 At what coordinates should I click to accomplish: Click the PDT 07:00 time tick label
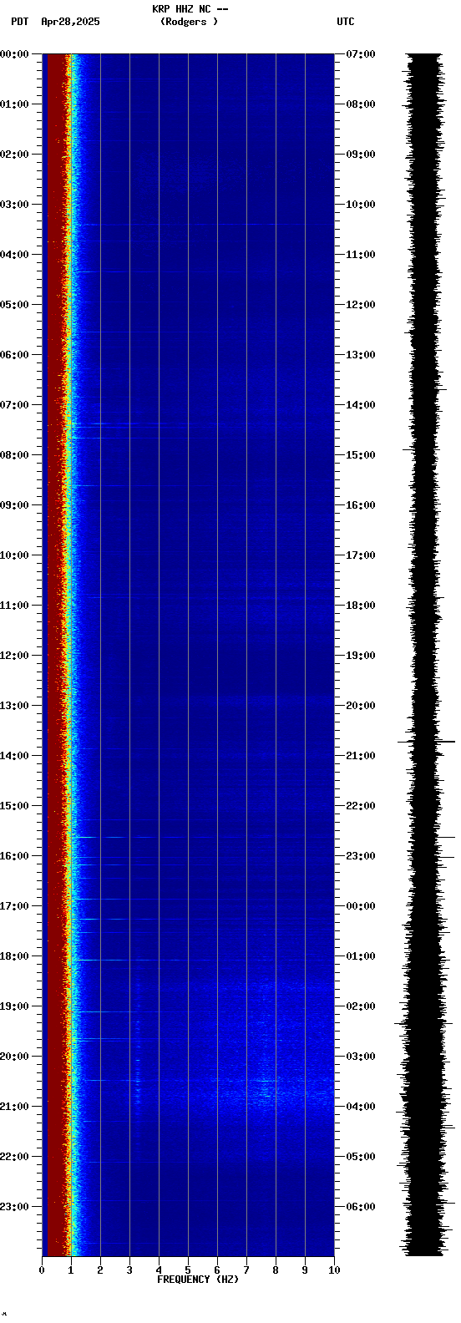point(14,405)
